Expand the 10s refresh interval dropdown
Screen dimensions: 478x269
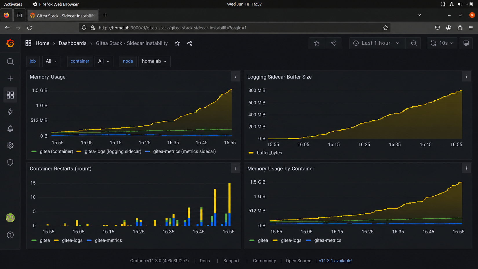pyautogui.click(x=447, y=43)
